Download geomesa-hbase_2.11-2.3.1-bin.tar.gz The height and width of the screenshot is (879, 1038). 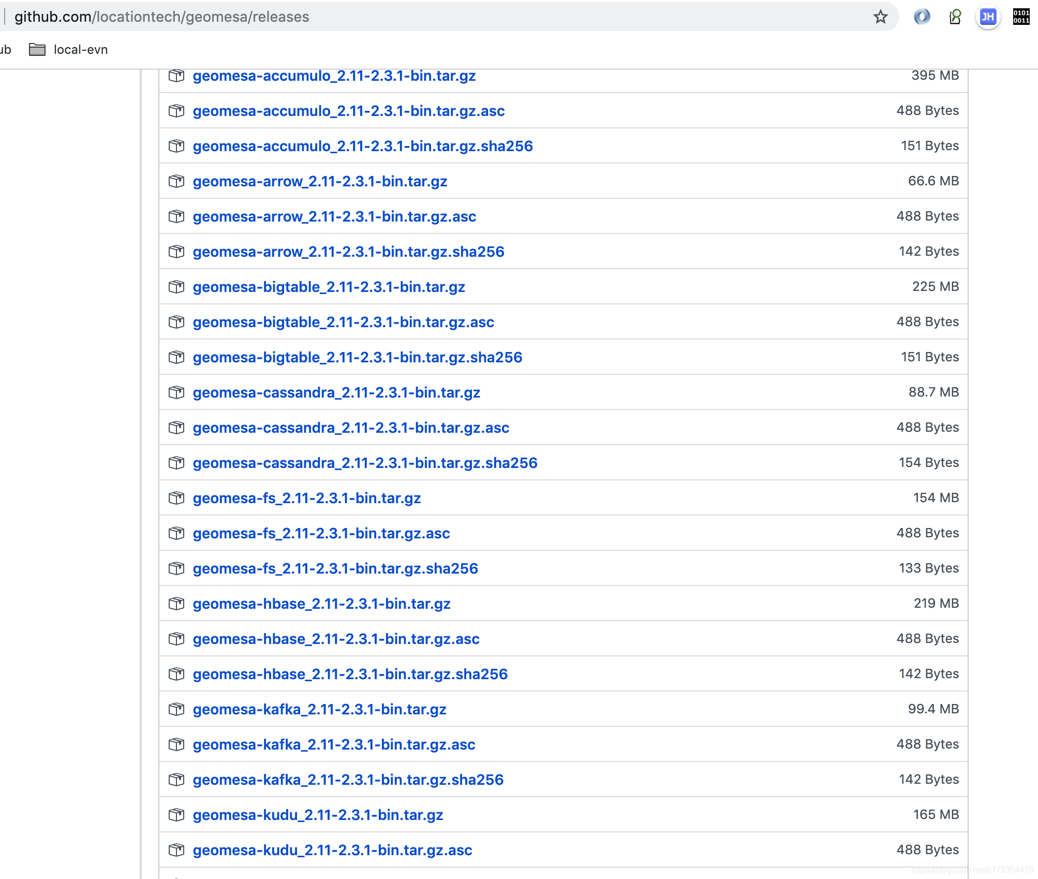point(321,604)
